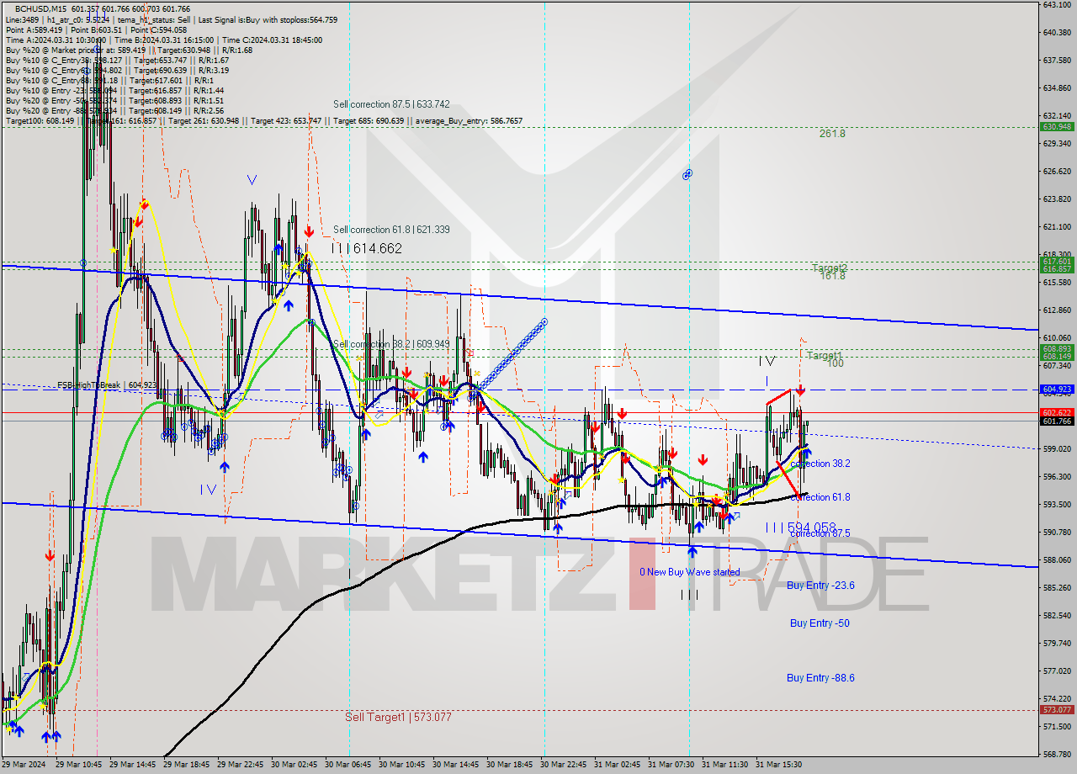1077x774 pixels.
Task: Click the '30 Mar 22:45' time axis label
Action: point(563,765)
